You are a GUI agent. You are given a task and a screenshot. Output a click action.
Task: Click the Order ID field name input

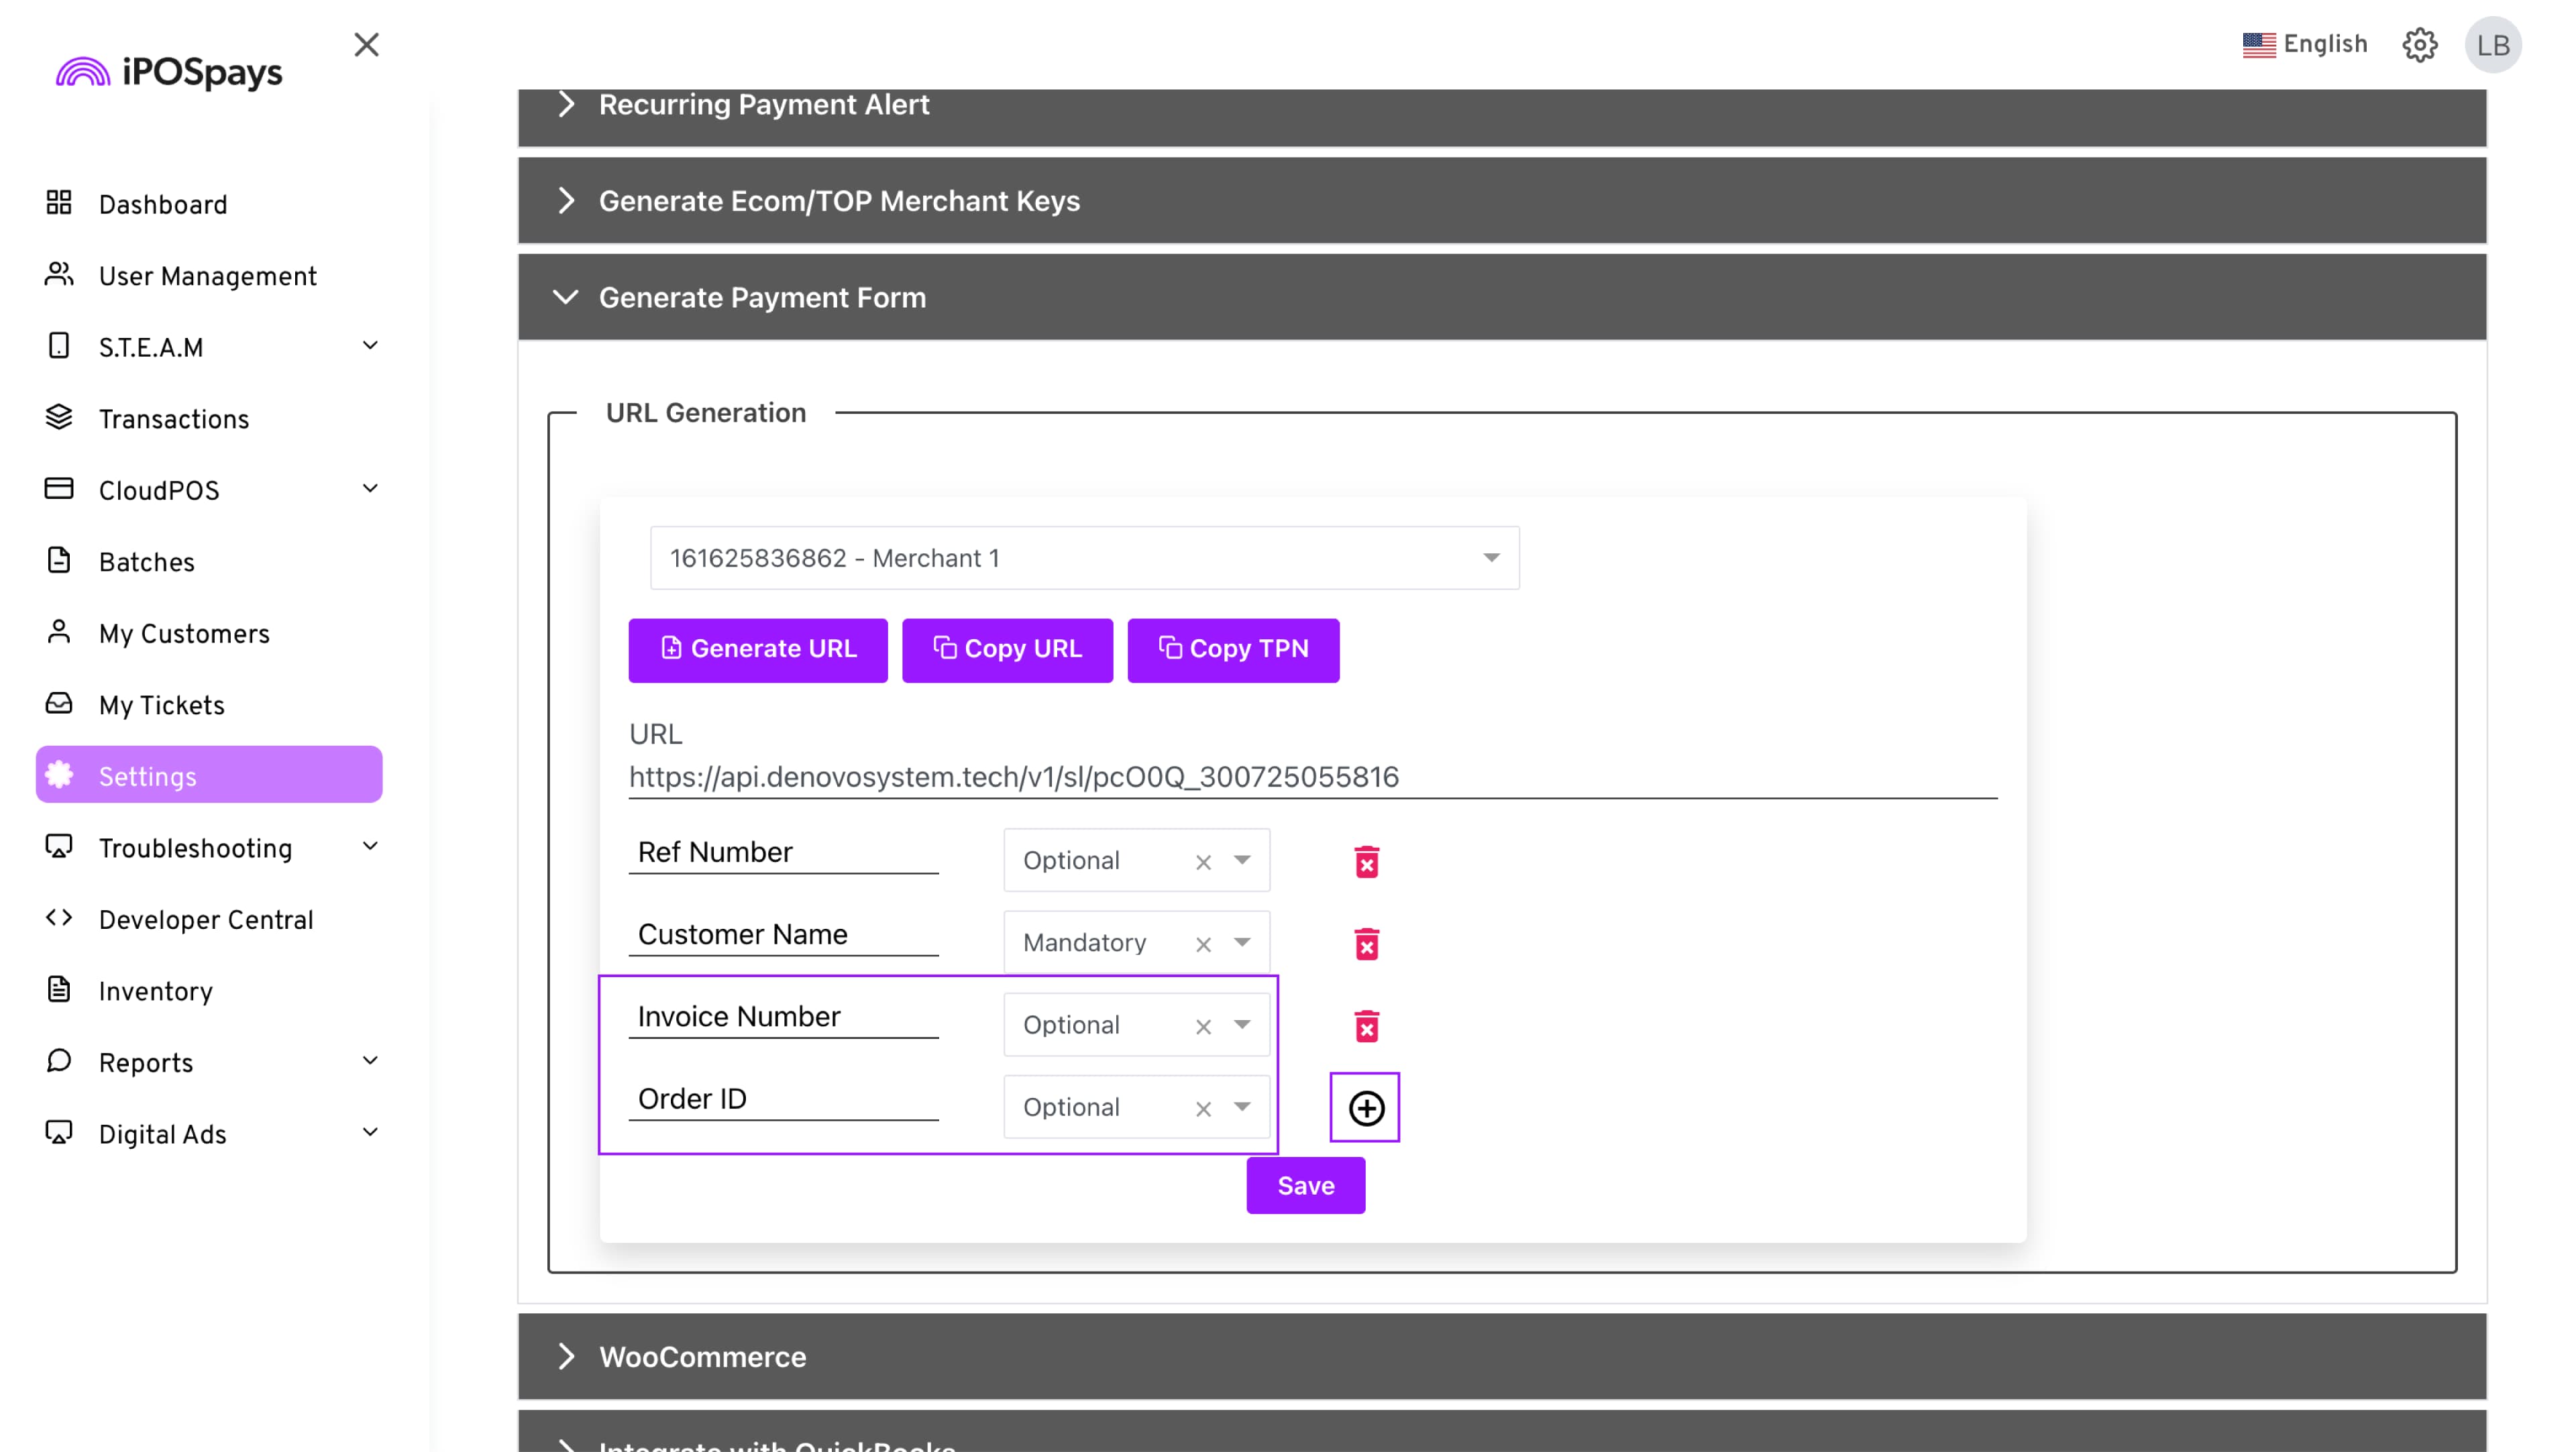click(x=782, y=1099)
